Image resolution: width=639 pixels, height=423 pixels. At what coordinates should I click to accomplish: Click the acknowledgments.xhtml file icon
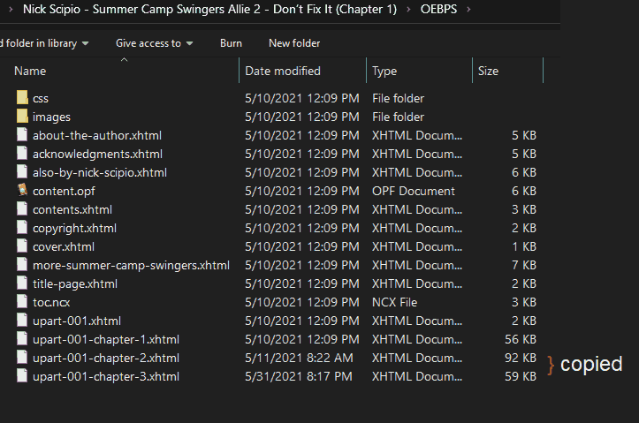(22, 154)
